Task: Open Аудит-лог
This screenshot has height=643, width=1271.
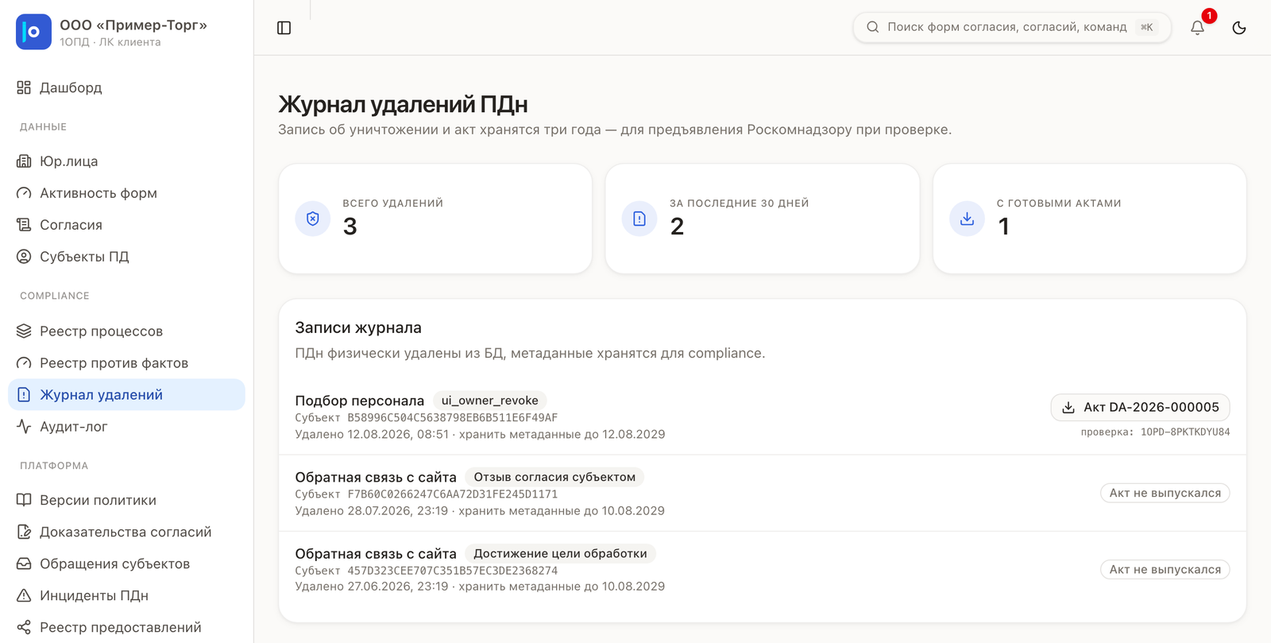Action: [x=126, y=427]
